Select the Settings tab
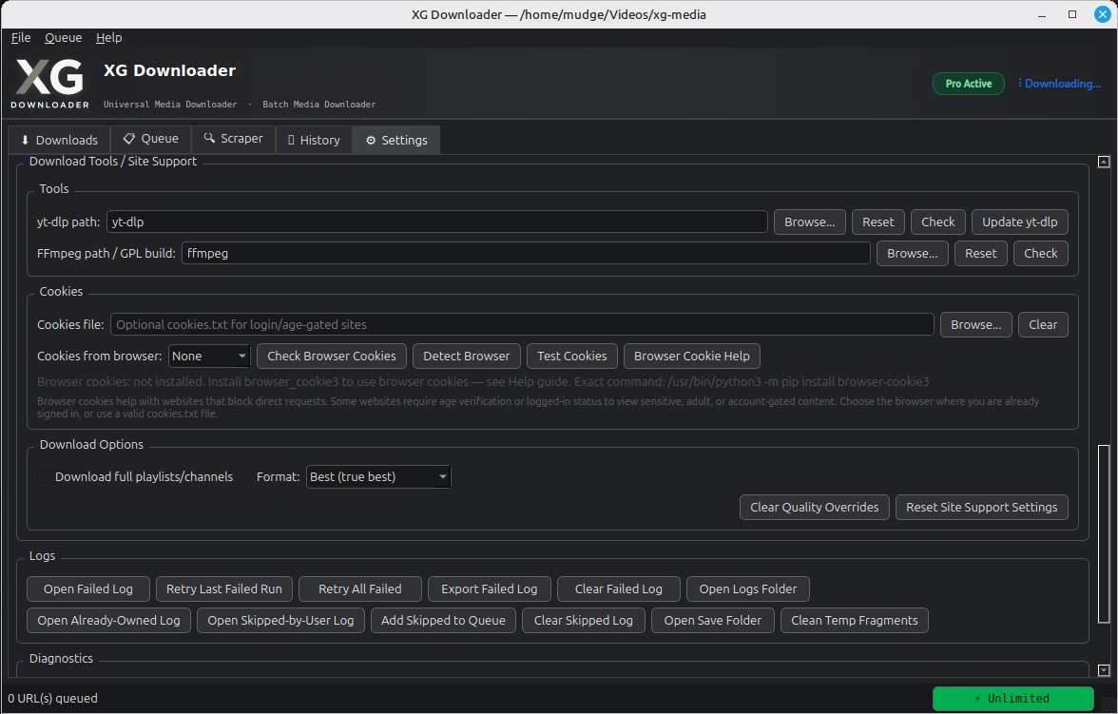This screenshot has height=714, width=1118. tap(396, 140)
